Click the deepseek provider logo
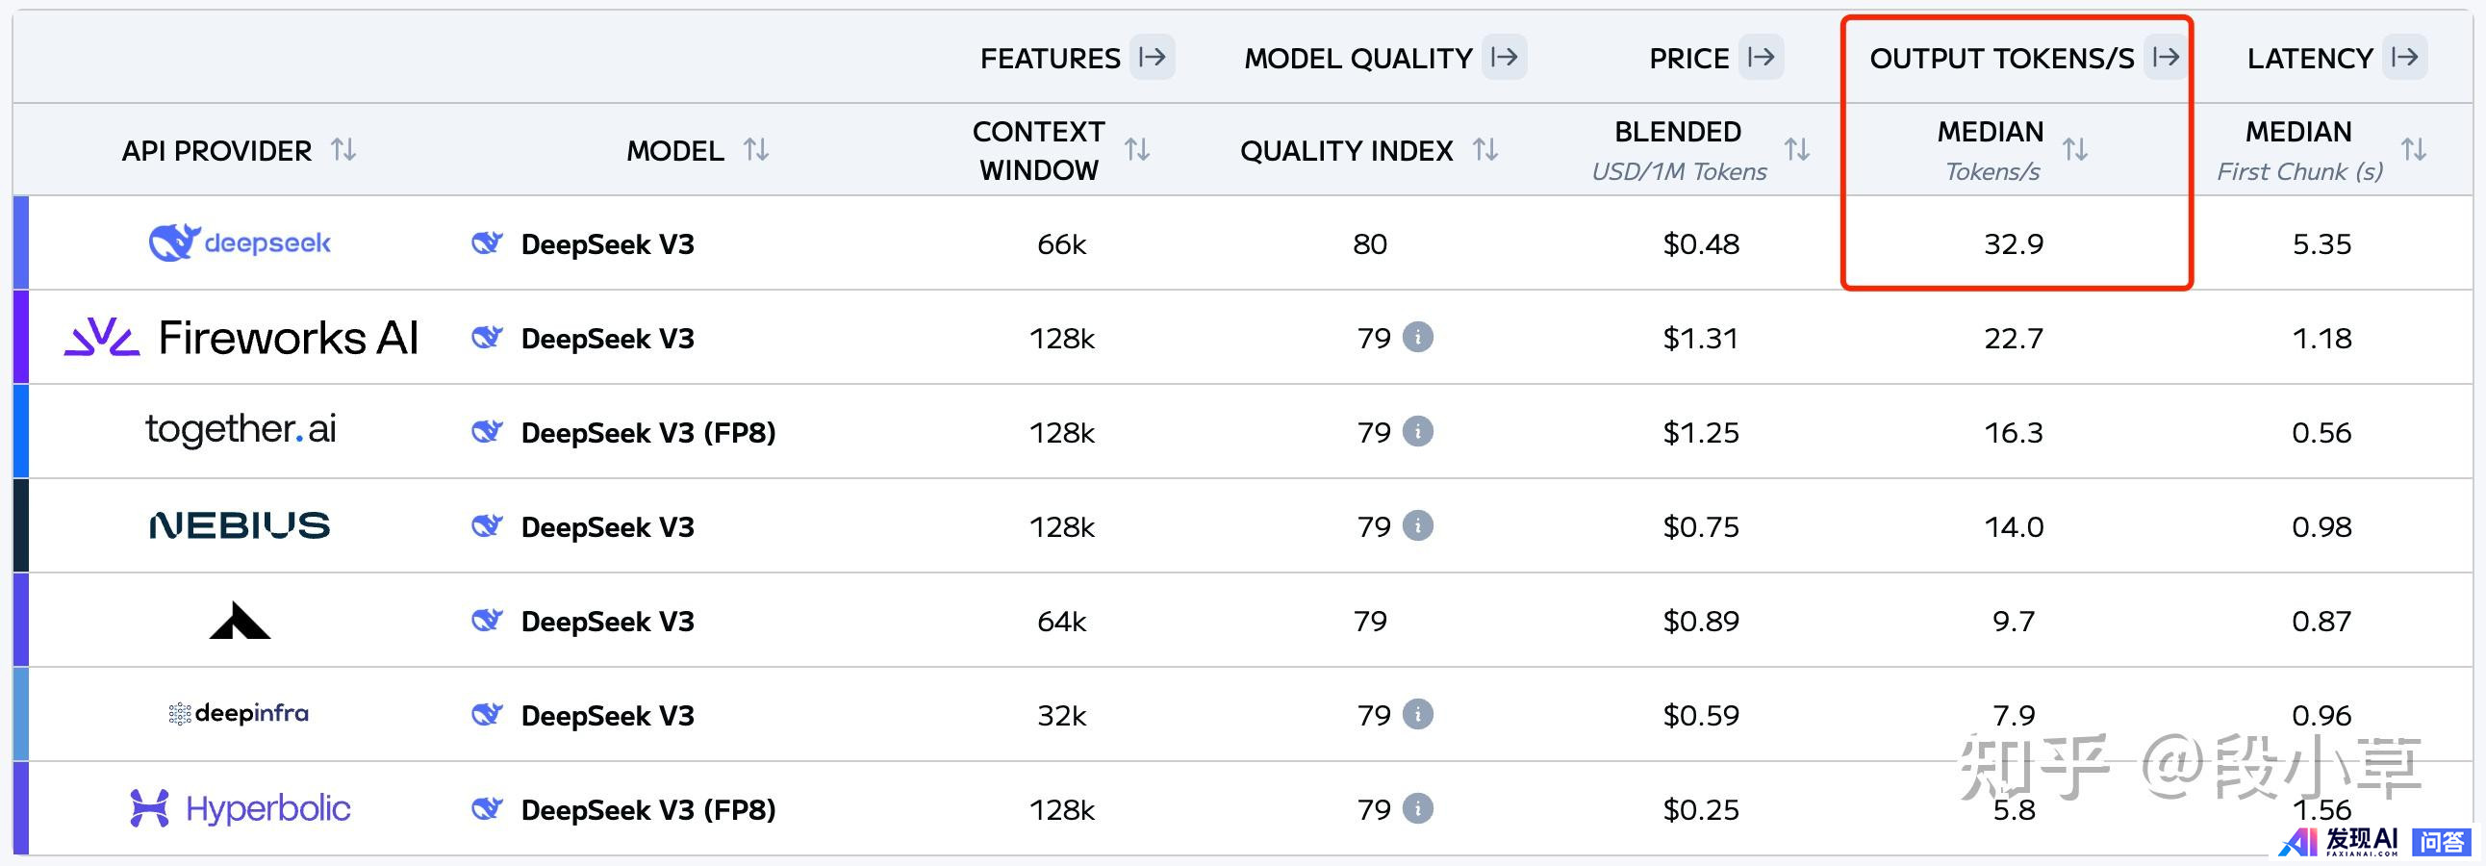Image resolution: width=2486 pixels, height=866 pixels. [x=240, y=242]
